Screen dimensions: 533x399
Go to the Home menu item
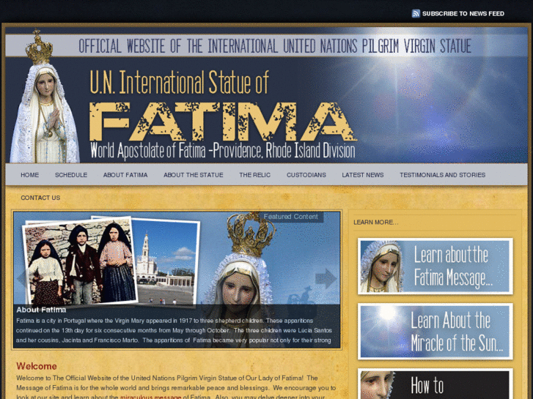[x=29, y=175]
